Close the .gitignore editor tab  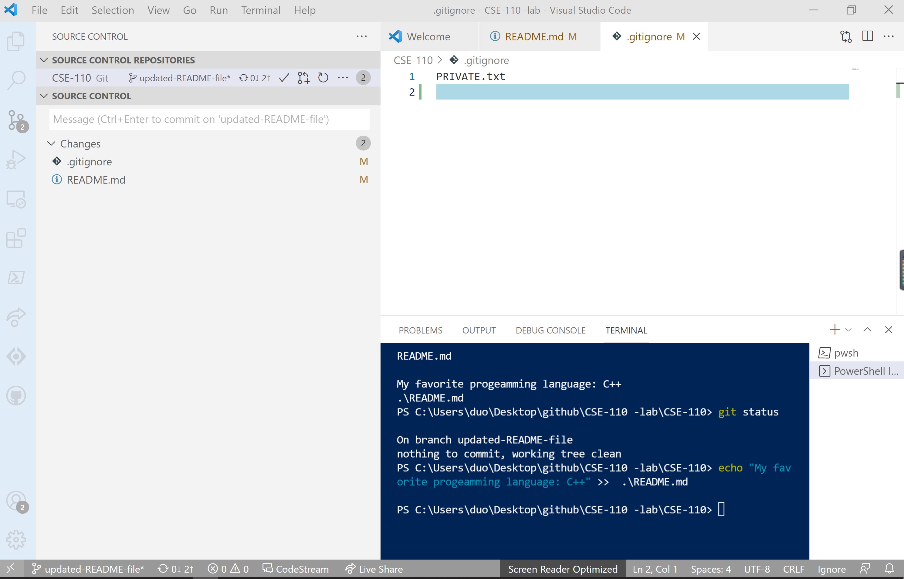(x=696, y=36)
